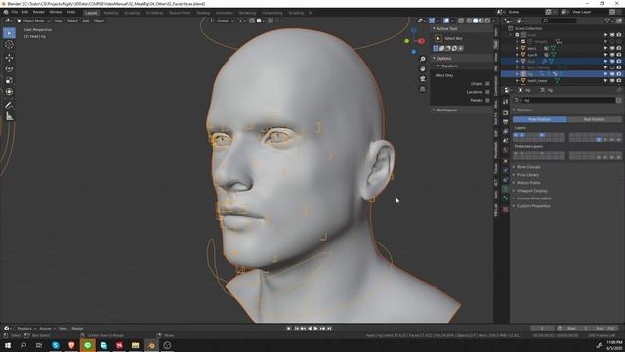Open the timeline Keying popover
Screen dimensions: 625x352
pos(47,329)
